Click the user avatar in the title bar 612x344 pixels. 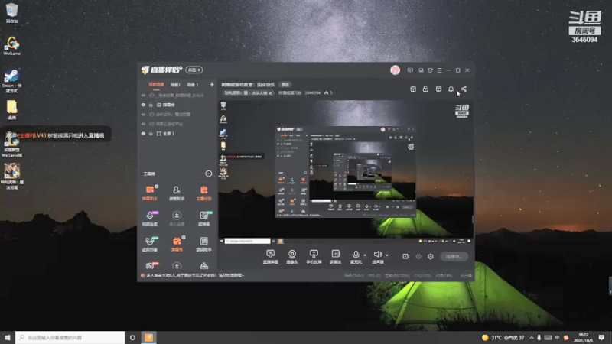(x=395, y=70)
